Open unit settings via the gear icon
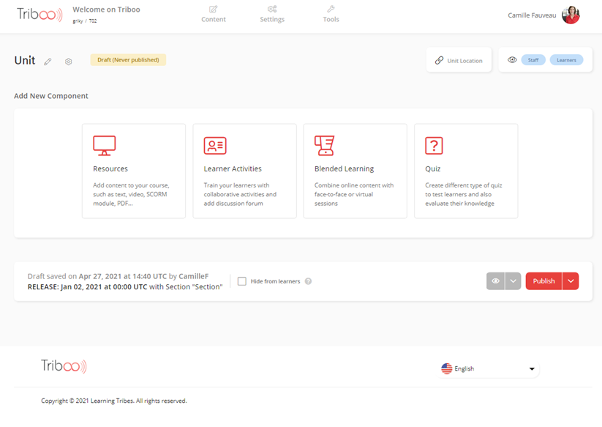 (68, 62)
